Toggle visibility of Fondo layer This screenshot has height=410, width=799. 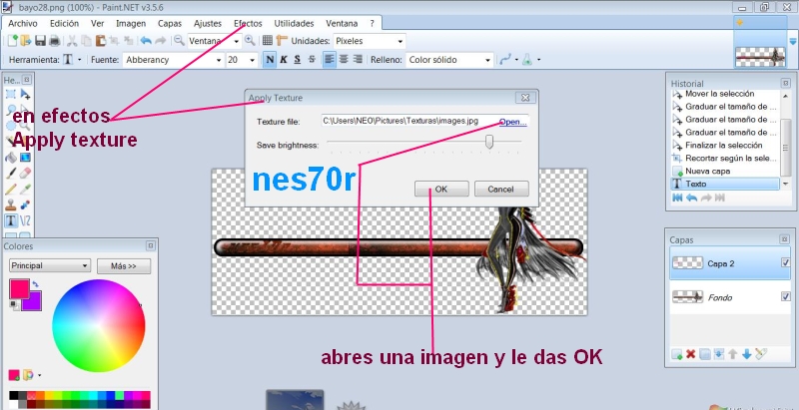(786, 296)
